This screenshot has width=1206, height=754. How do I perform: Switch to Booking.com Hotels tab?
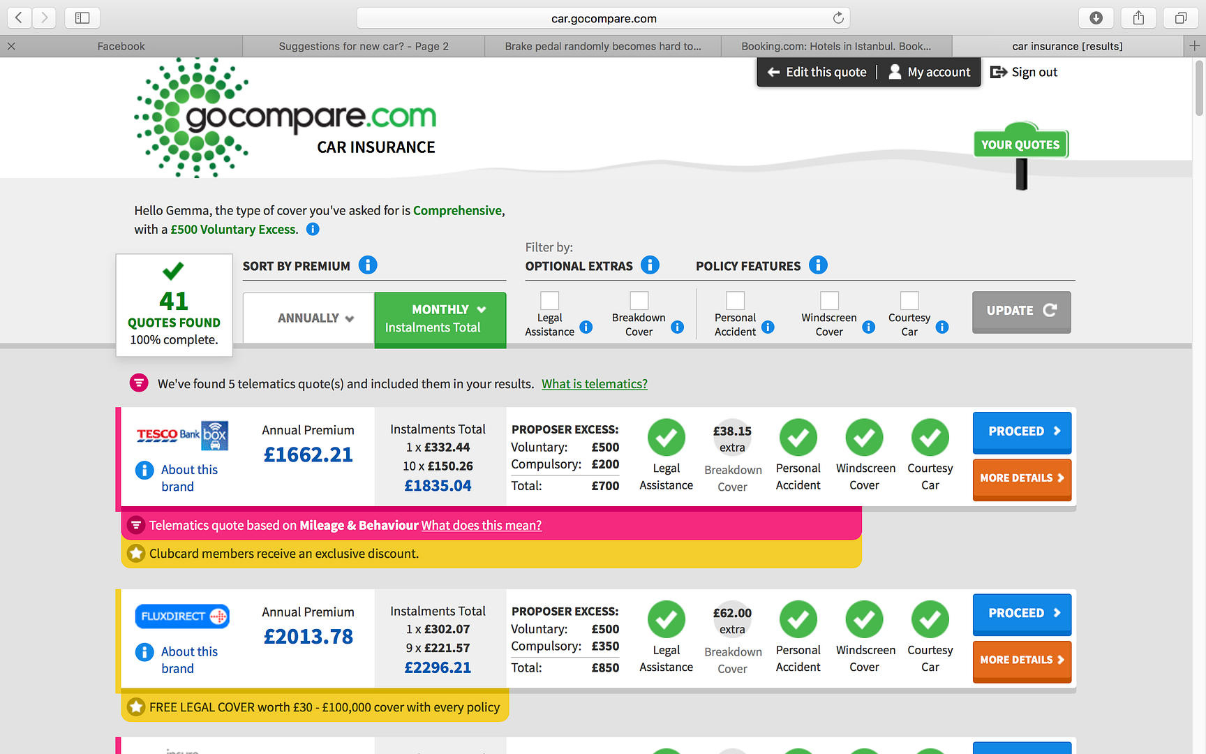[x=836, y=46]
